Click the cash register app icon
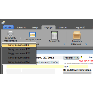Image resolution: width=93 pixels, height=93 pixels. point(3,22)
